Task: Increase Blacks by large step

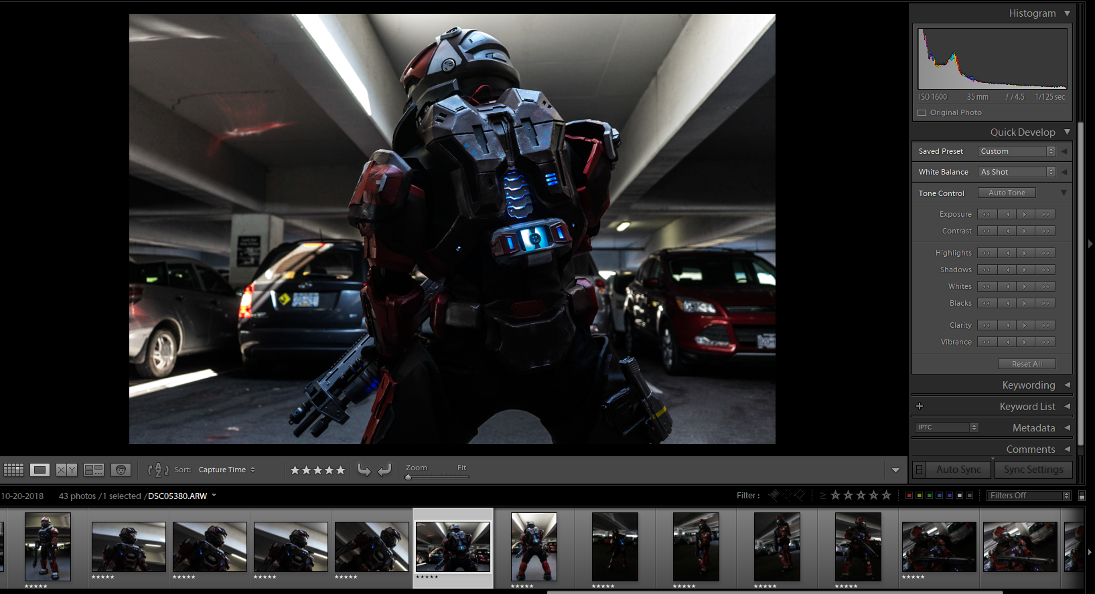Action: [x=1045, y=303]
